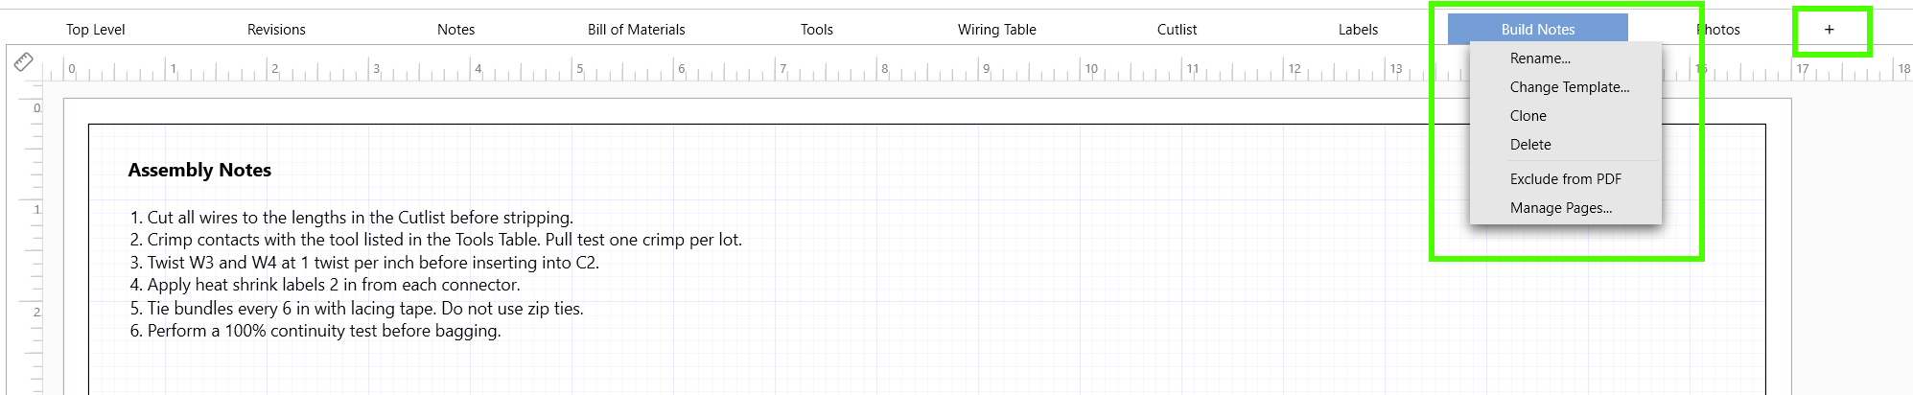Open the Cutlist tab
This screenshot has height=395, width=1913.
pyautogui.click(x=1178, y=30)
